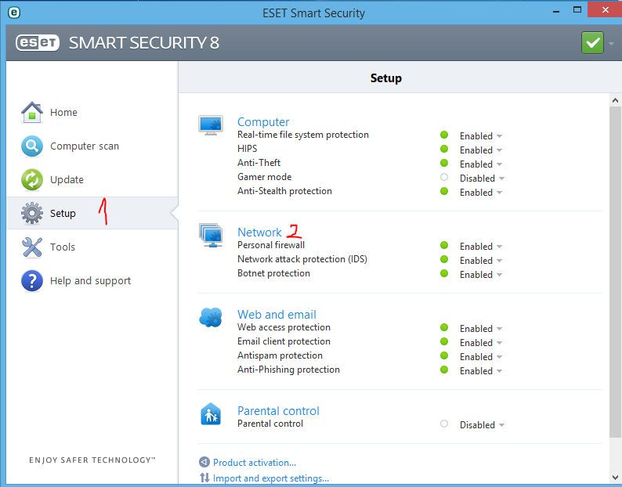Click the green Update arrows icon
The width and height of the screenshot is (622, 487).
tap(31, 179)
